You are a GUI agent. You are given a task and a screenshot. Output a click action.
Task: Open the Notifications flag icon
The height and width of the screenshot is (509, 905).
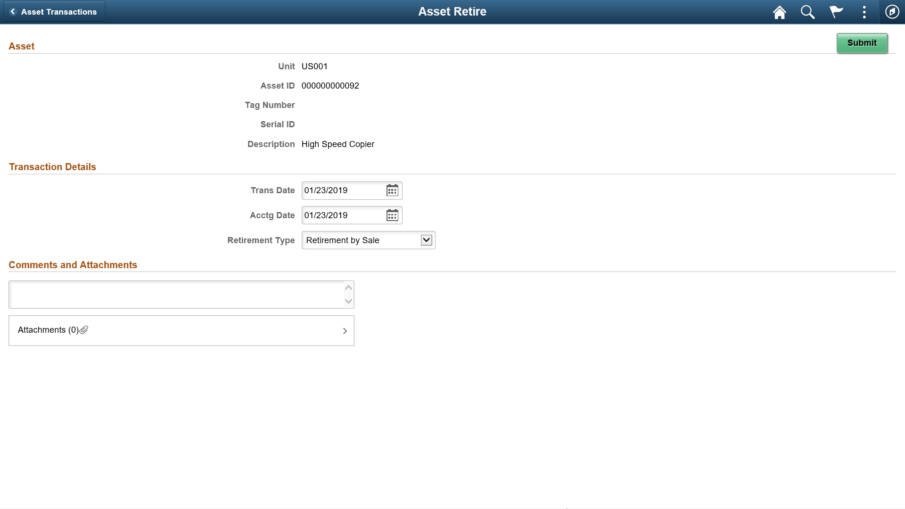point(836,12)
